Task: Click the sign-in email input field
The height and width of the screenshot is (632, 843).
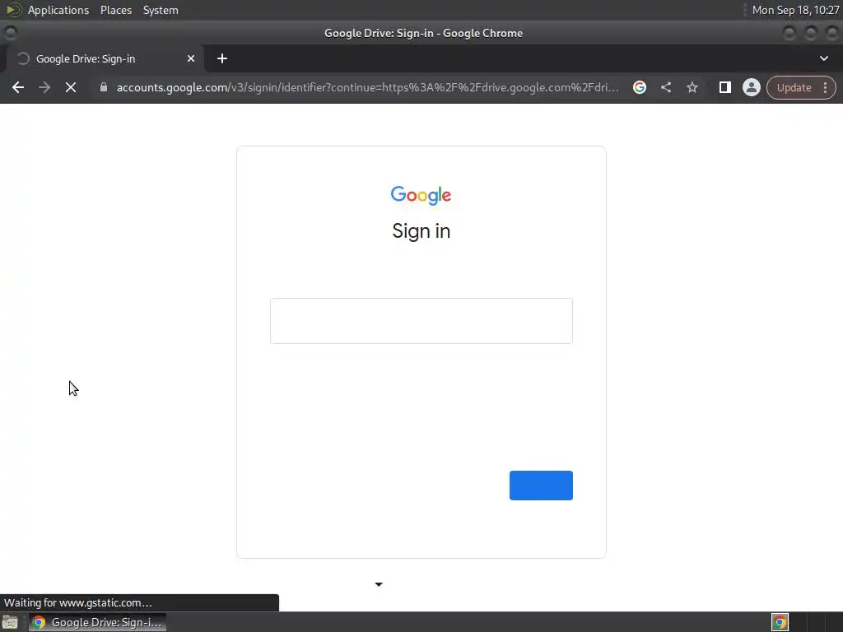Action: point(421,321)
